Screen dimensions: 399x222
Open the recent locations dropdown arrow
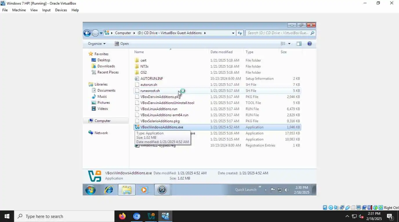pyautogui.click(x=101, y=33)
